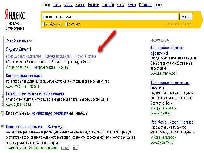
Task: Open 'Помощь рекламодателям' link
Action: 23,56
